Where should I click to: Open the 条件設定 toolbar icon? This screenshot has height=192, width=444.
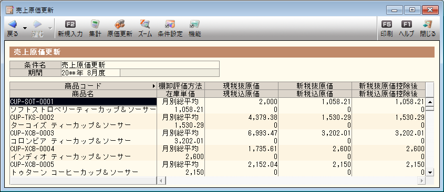coord(170,24)
